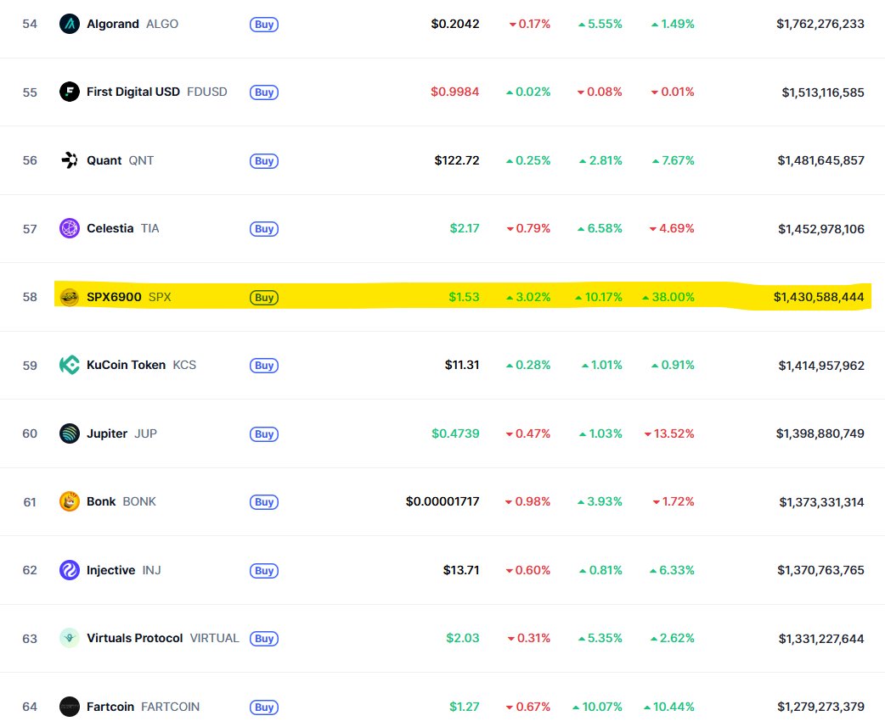Viewport: 885px width, 727px height.
Task: Click Fartcoin price $1.27
Action: point(465,707)
